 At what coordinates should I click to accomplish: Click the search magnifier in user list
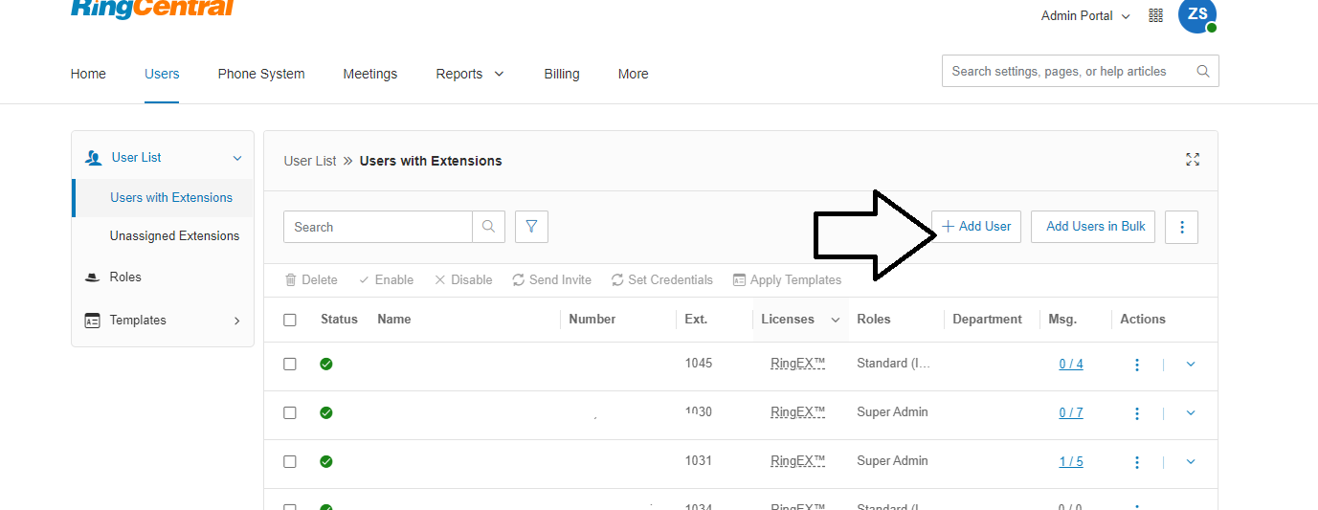coord(488,227)
